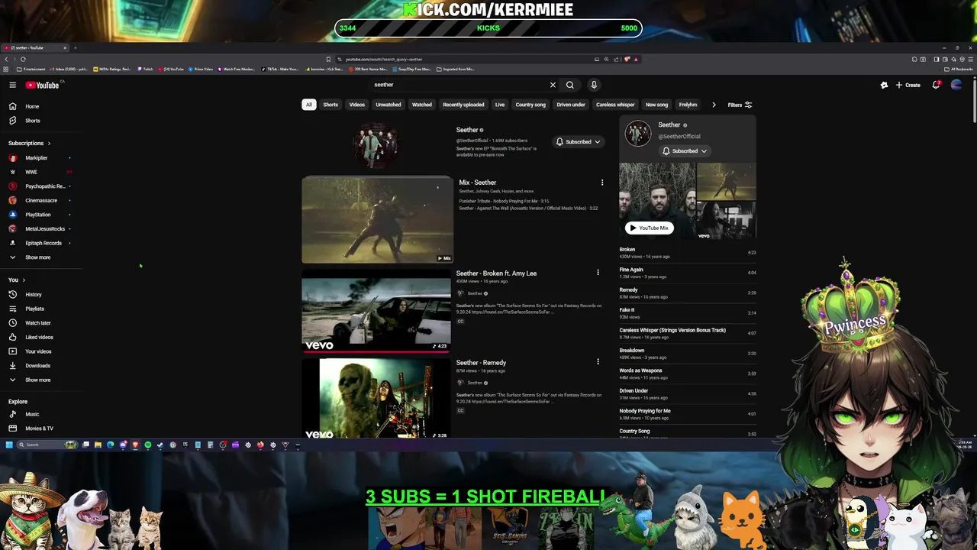
Task: Expand the Subscriptions header chevron
Action: pyautogui.click(x=49, y=143)
